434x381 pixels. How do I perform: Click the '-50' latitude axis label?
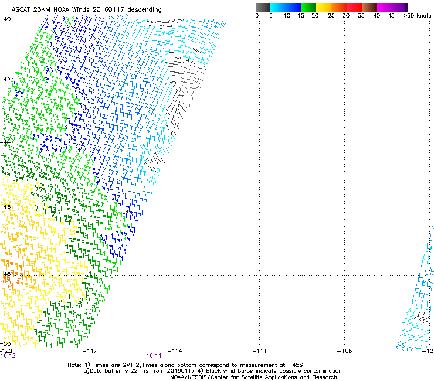(5, 344)
